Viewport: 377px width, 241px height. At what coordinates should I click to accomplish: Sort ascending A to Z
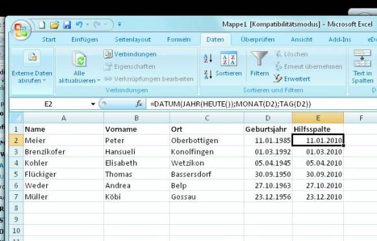[208, 58]
